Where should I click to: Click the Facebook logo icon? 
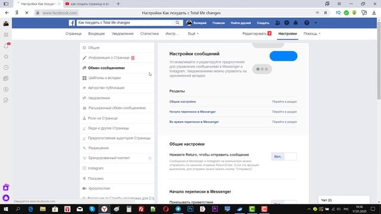[x=71, y=23]
